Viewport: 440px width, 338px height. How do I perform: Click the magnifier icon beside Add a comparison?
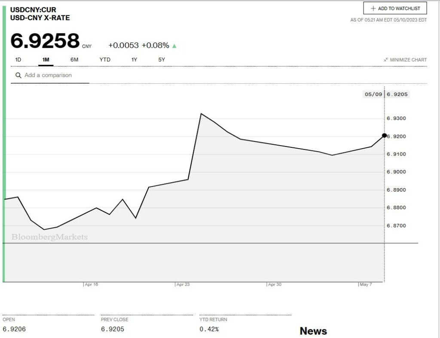coord(18,75)
